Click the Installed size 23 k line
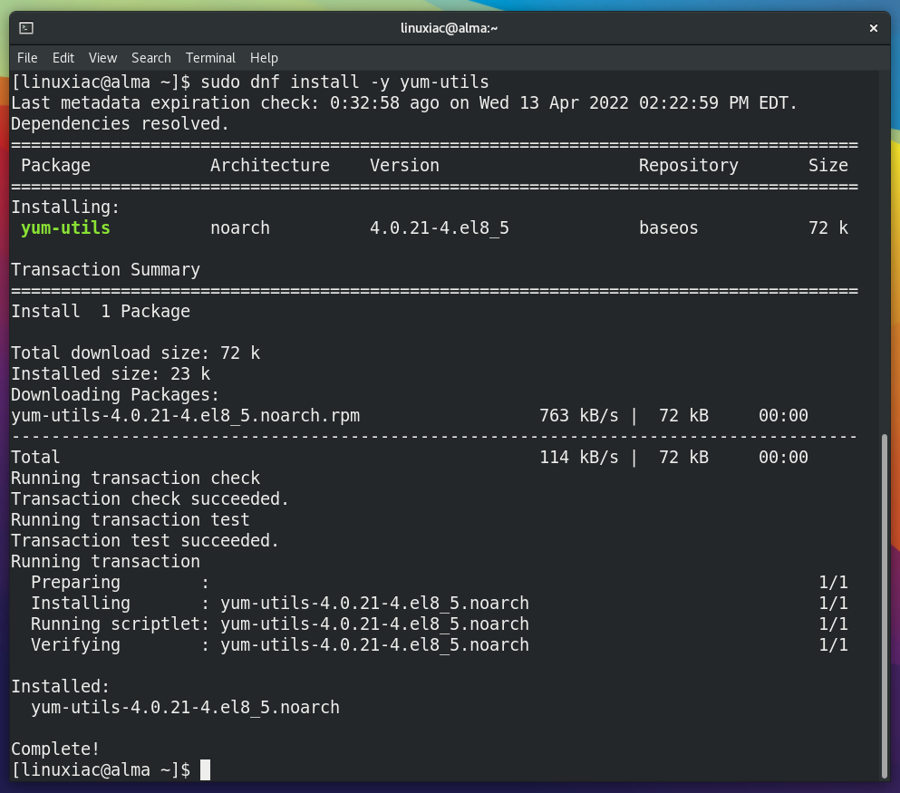 (x=109, y=373)
